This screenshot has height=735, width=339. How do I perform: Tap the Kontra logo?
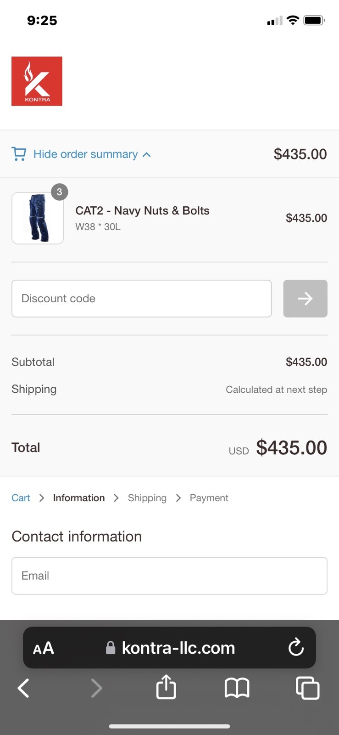click(37, 81)
